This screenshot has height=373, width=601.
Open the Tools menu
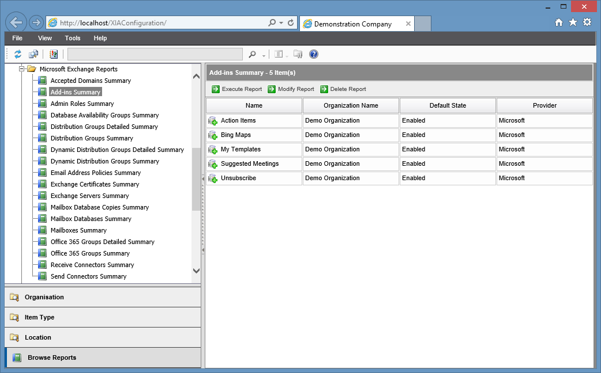click(x=73, y=38)
